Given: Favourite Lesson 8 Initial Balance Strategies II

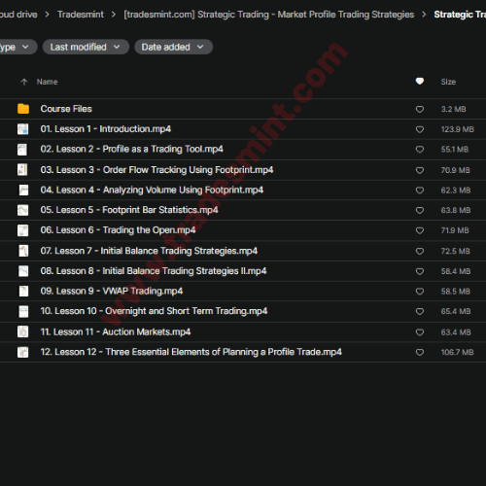Looking at the screenshot, I should (x=420, y=271).
